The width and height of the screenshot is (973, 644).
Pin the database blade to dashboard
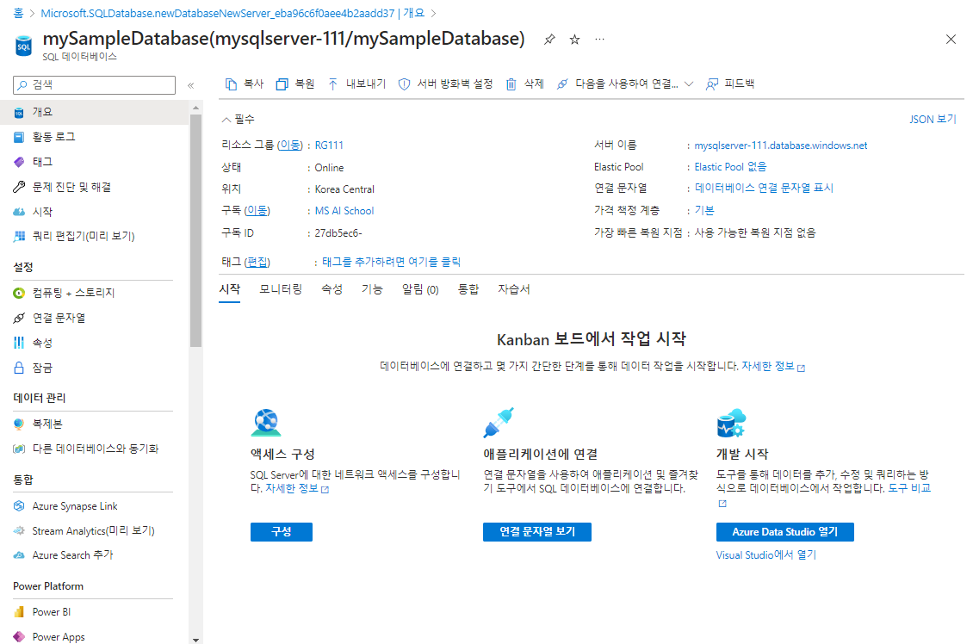pyautogui.click(x=549, y=40)
